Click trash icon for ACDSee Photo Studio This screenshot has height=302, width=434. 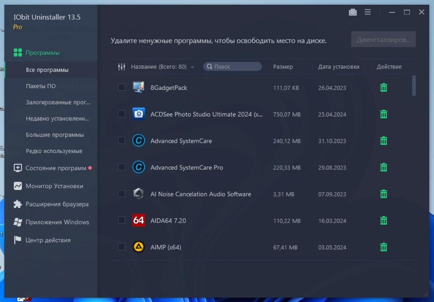click(384, 114)
